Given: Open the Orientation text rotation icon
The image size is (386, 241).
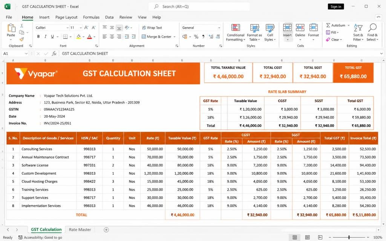Looking at the screenshot, I should pyautogui.click(x=127, y=27).
